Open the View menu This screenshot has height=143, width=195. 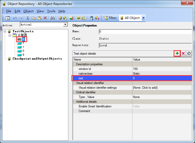click(40, 11)
